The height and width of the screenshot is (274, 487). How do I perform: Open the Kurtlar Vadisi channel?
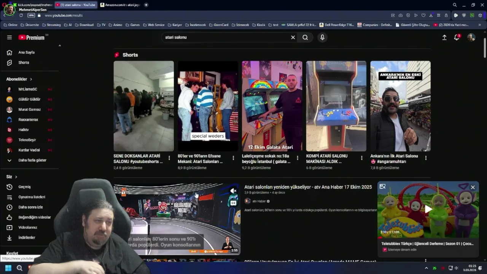click(29, 150)
